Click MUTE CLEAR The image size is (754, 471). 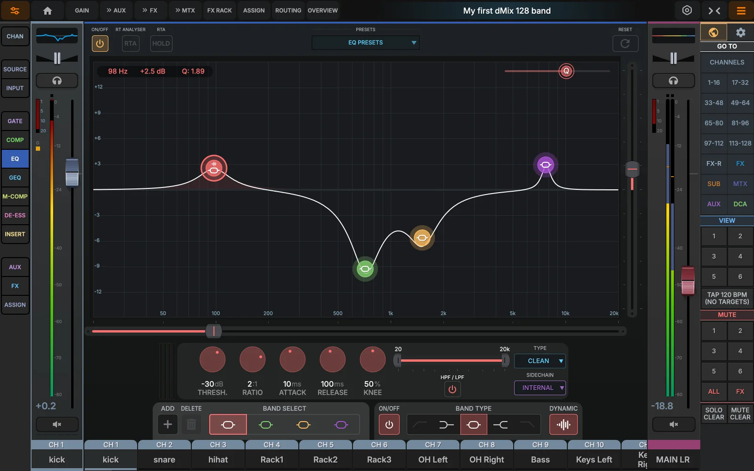tap(740, 414)
